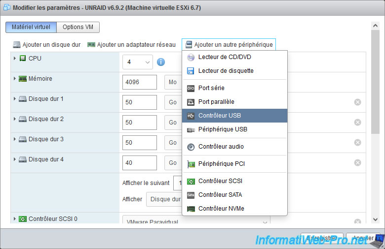Click the Mémoire value field
The height and width of the screenshot is (249, 385).
coord(139,82)
